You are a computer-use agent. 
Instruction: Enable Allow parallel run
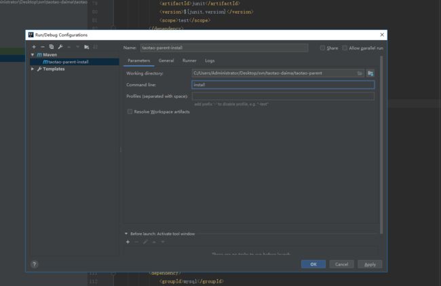point(345,48)
